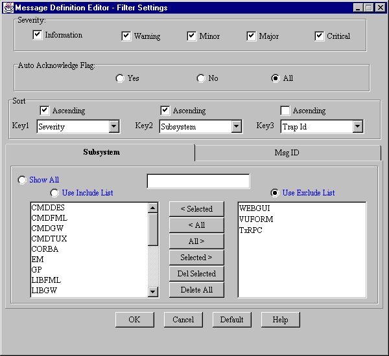This screenshot has width=389, height=356.
Task: Click the application icon in title bar
Action: [x=8, y=8]
